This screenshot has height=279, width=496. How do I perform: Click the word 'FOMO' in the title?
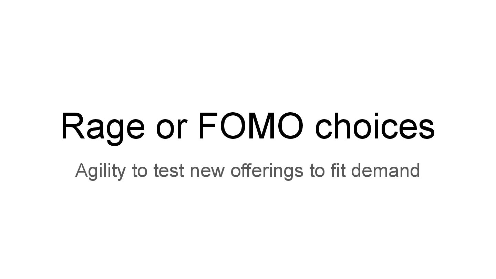pos(251,126)
